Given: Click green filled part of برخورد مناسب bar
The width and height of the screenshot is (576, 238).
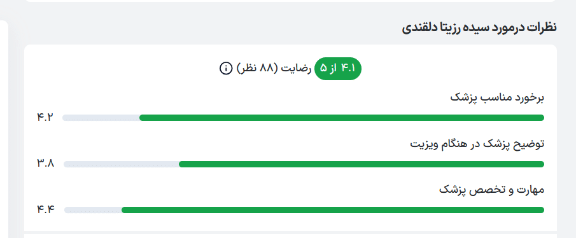Looking at the screenshot, I should 342,118.
